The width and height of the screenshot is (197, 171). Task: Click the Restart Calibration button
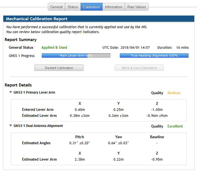[x=59, y=68]
